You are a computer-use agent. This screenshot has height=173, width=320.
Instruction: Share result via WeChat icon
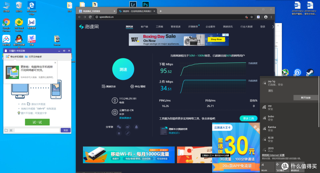point(119,127)
